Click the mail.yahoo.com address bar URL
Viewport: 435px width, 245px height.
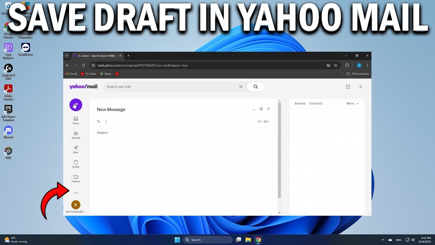[143, 65]
